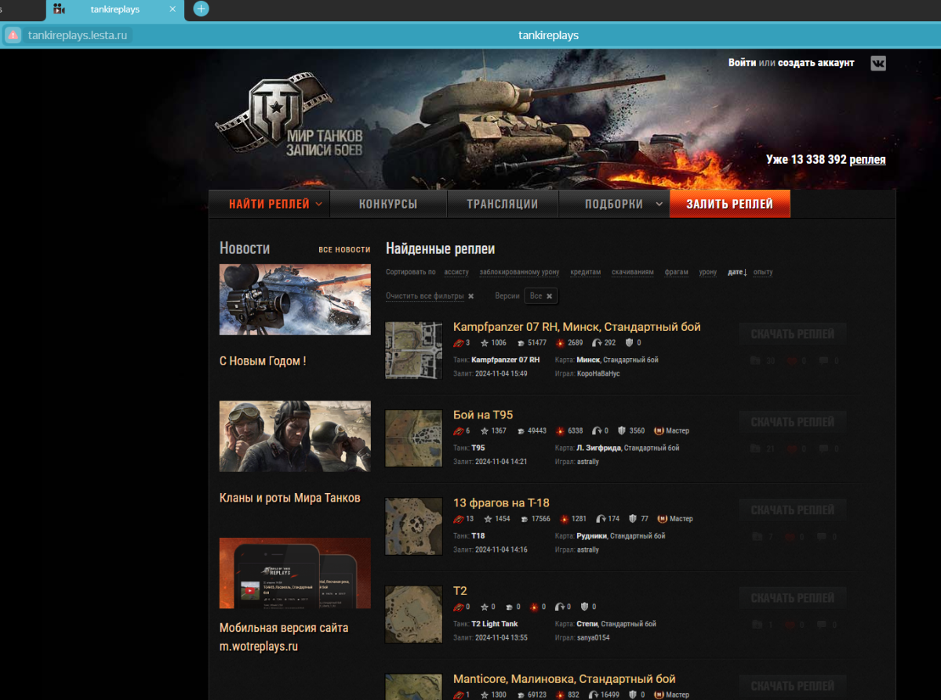Click the Мастер badge icon in 13 фрагов на Т-18 row
The width and height of the screenshot is (941, 700).
663,519
